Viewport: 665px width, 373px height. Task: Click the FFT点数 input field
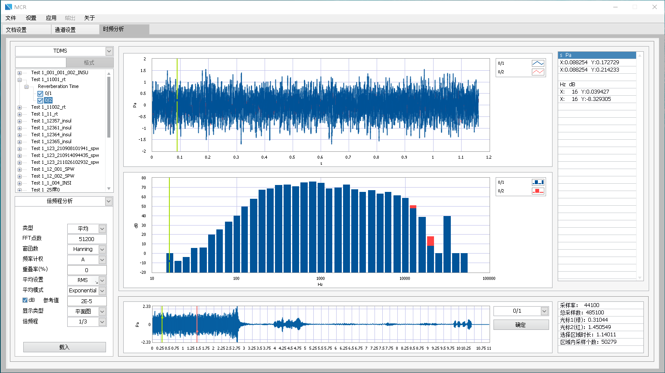87,239
